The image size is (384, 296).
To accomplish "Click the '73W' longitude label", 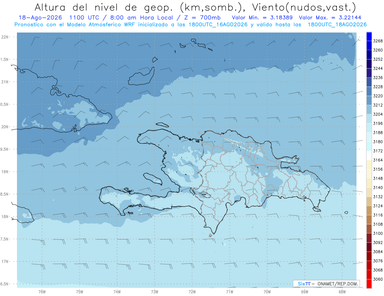I will 155,292.
